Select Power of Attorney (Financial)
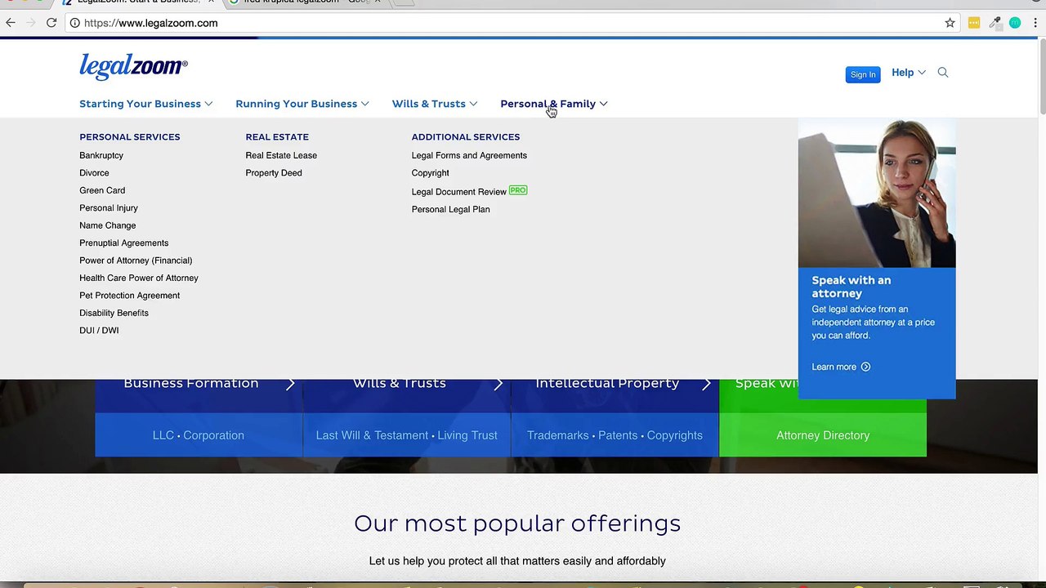Viewport: 1046px width, 588px height. (x=136, y=261)
